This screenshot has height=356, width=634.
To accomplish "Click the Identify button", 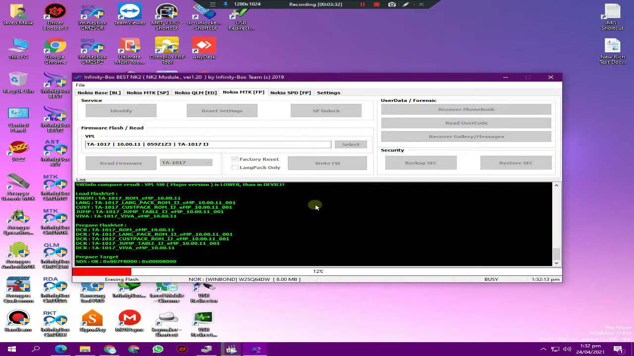I will [121, 111].
